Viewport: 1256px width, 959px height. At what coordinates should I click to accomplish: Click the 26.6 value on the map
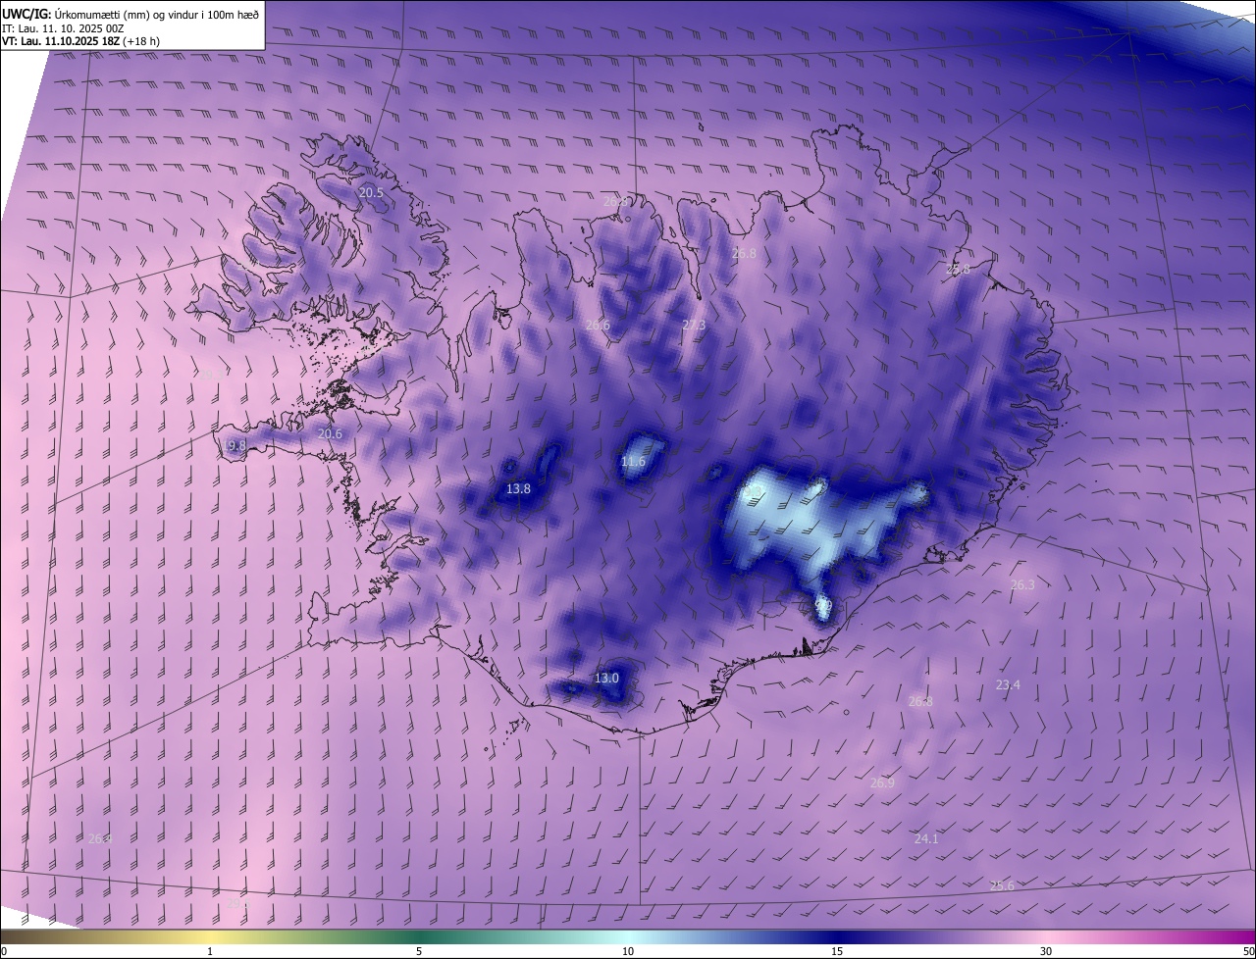click(597, 326)
